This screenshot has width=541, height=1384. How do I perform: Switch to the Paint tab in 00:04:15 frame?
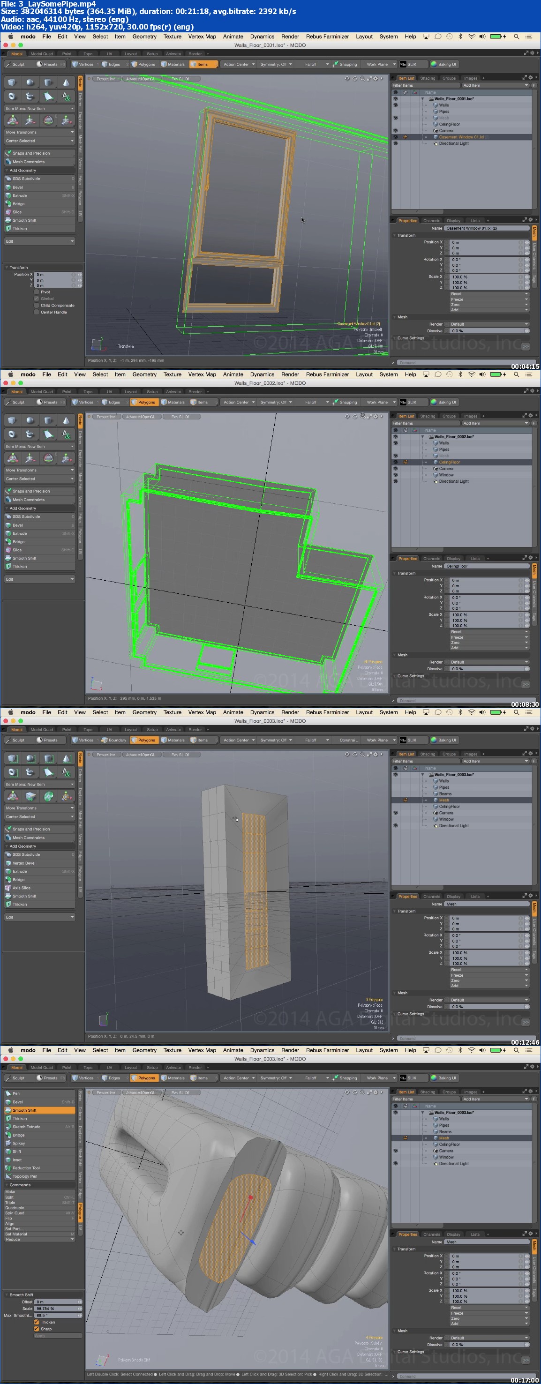pos(67,54)
